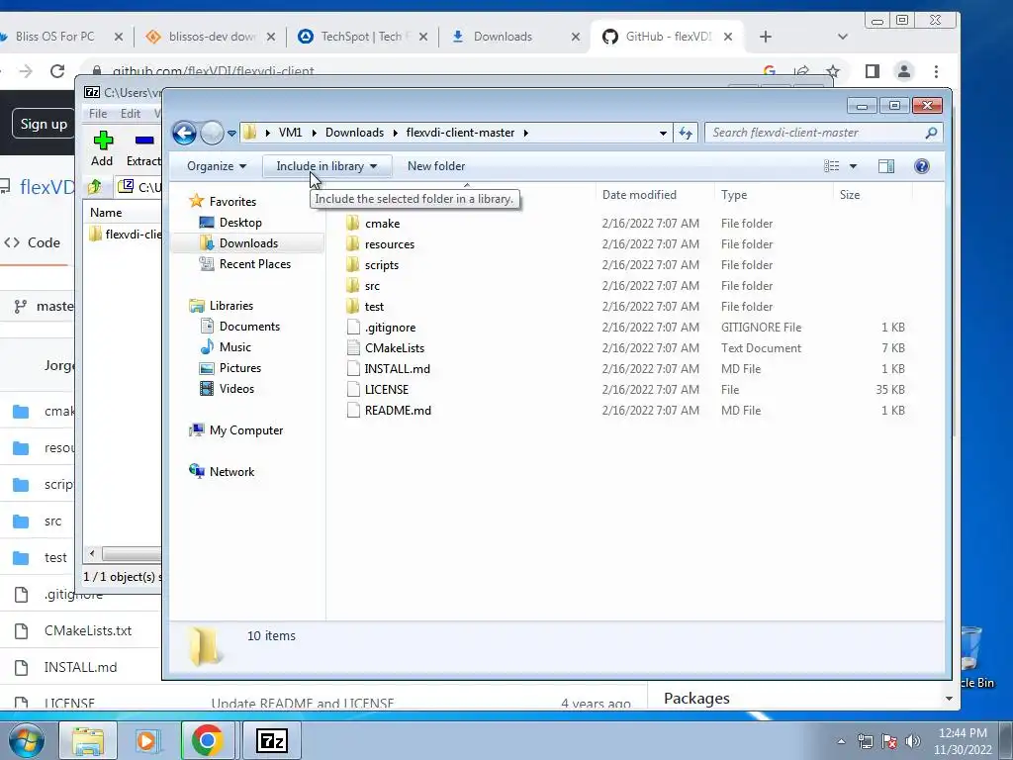Go back with the Explorer back arrow

click(x=184, y=134)
